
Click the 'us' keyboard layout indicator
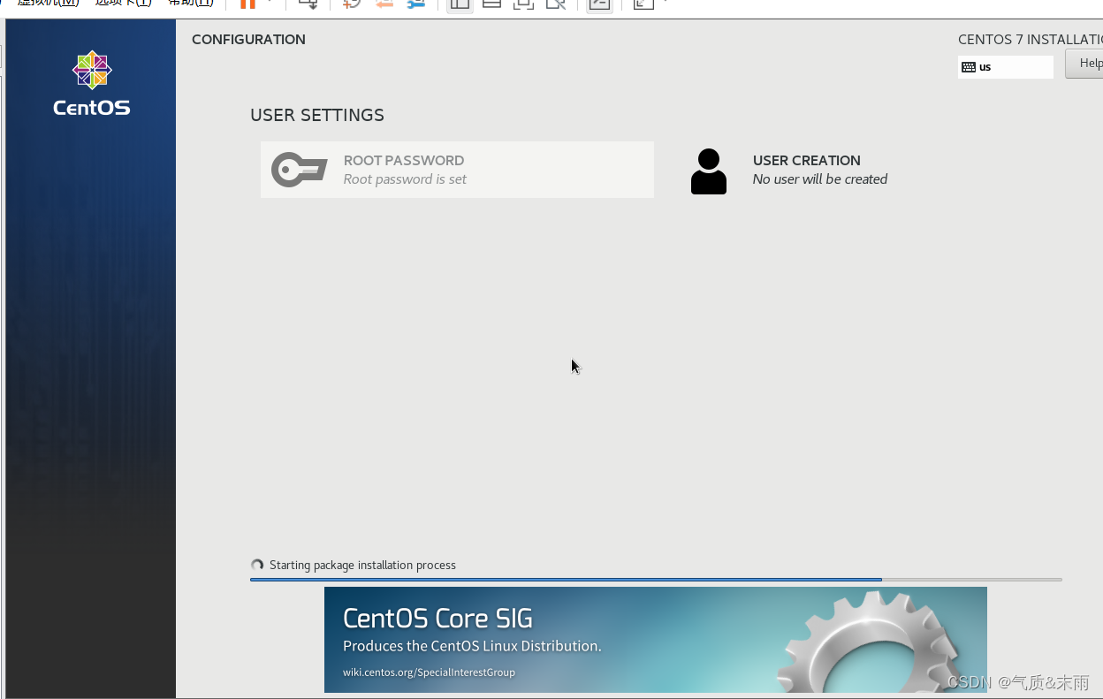[1006, 67]
